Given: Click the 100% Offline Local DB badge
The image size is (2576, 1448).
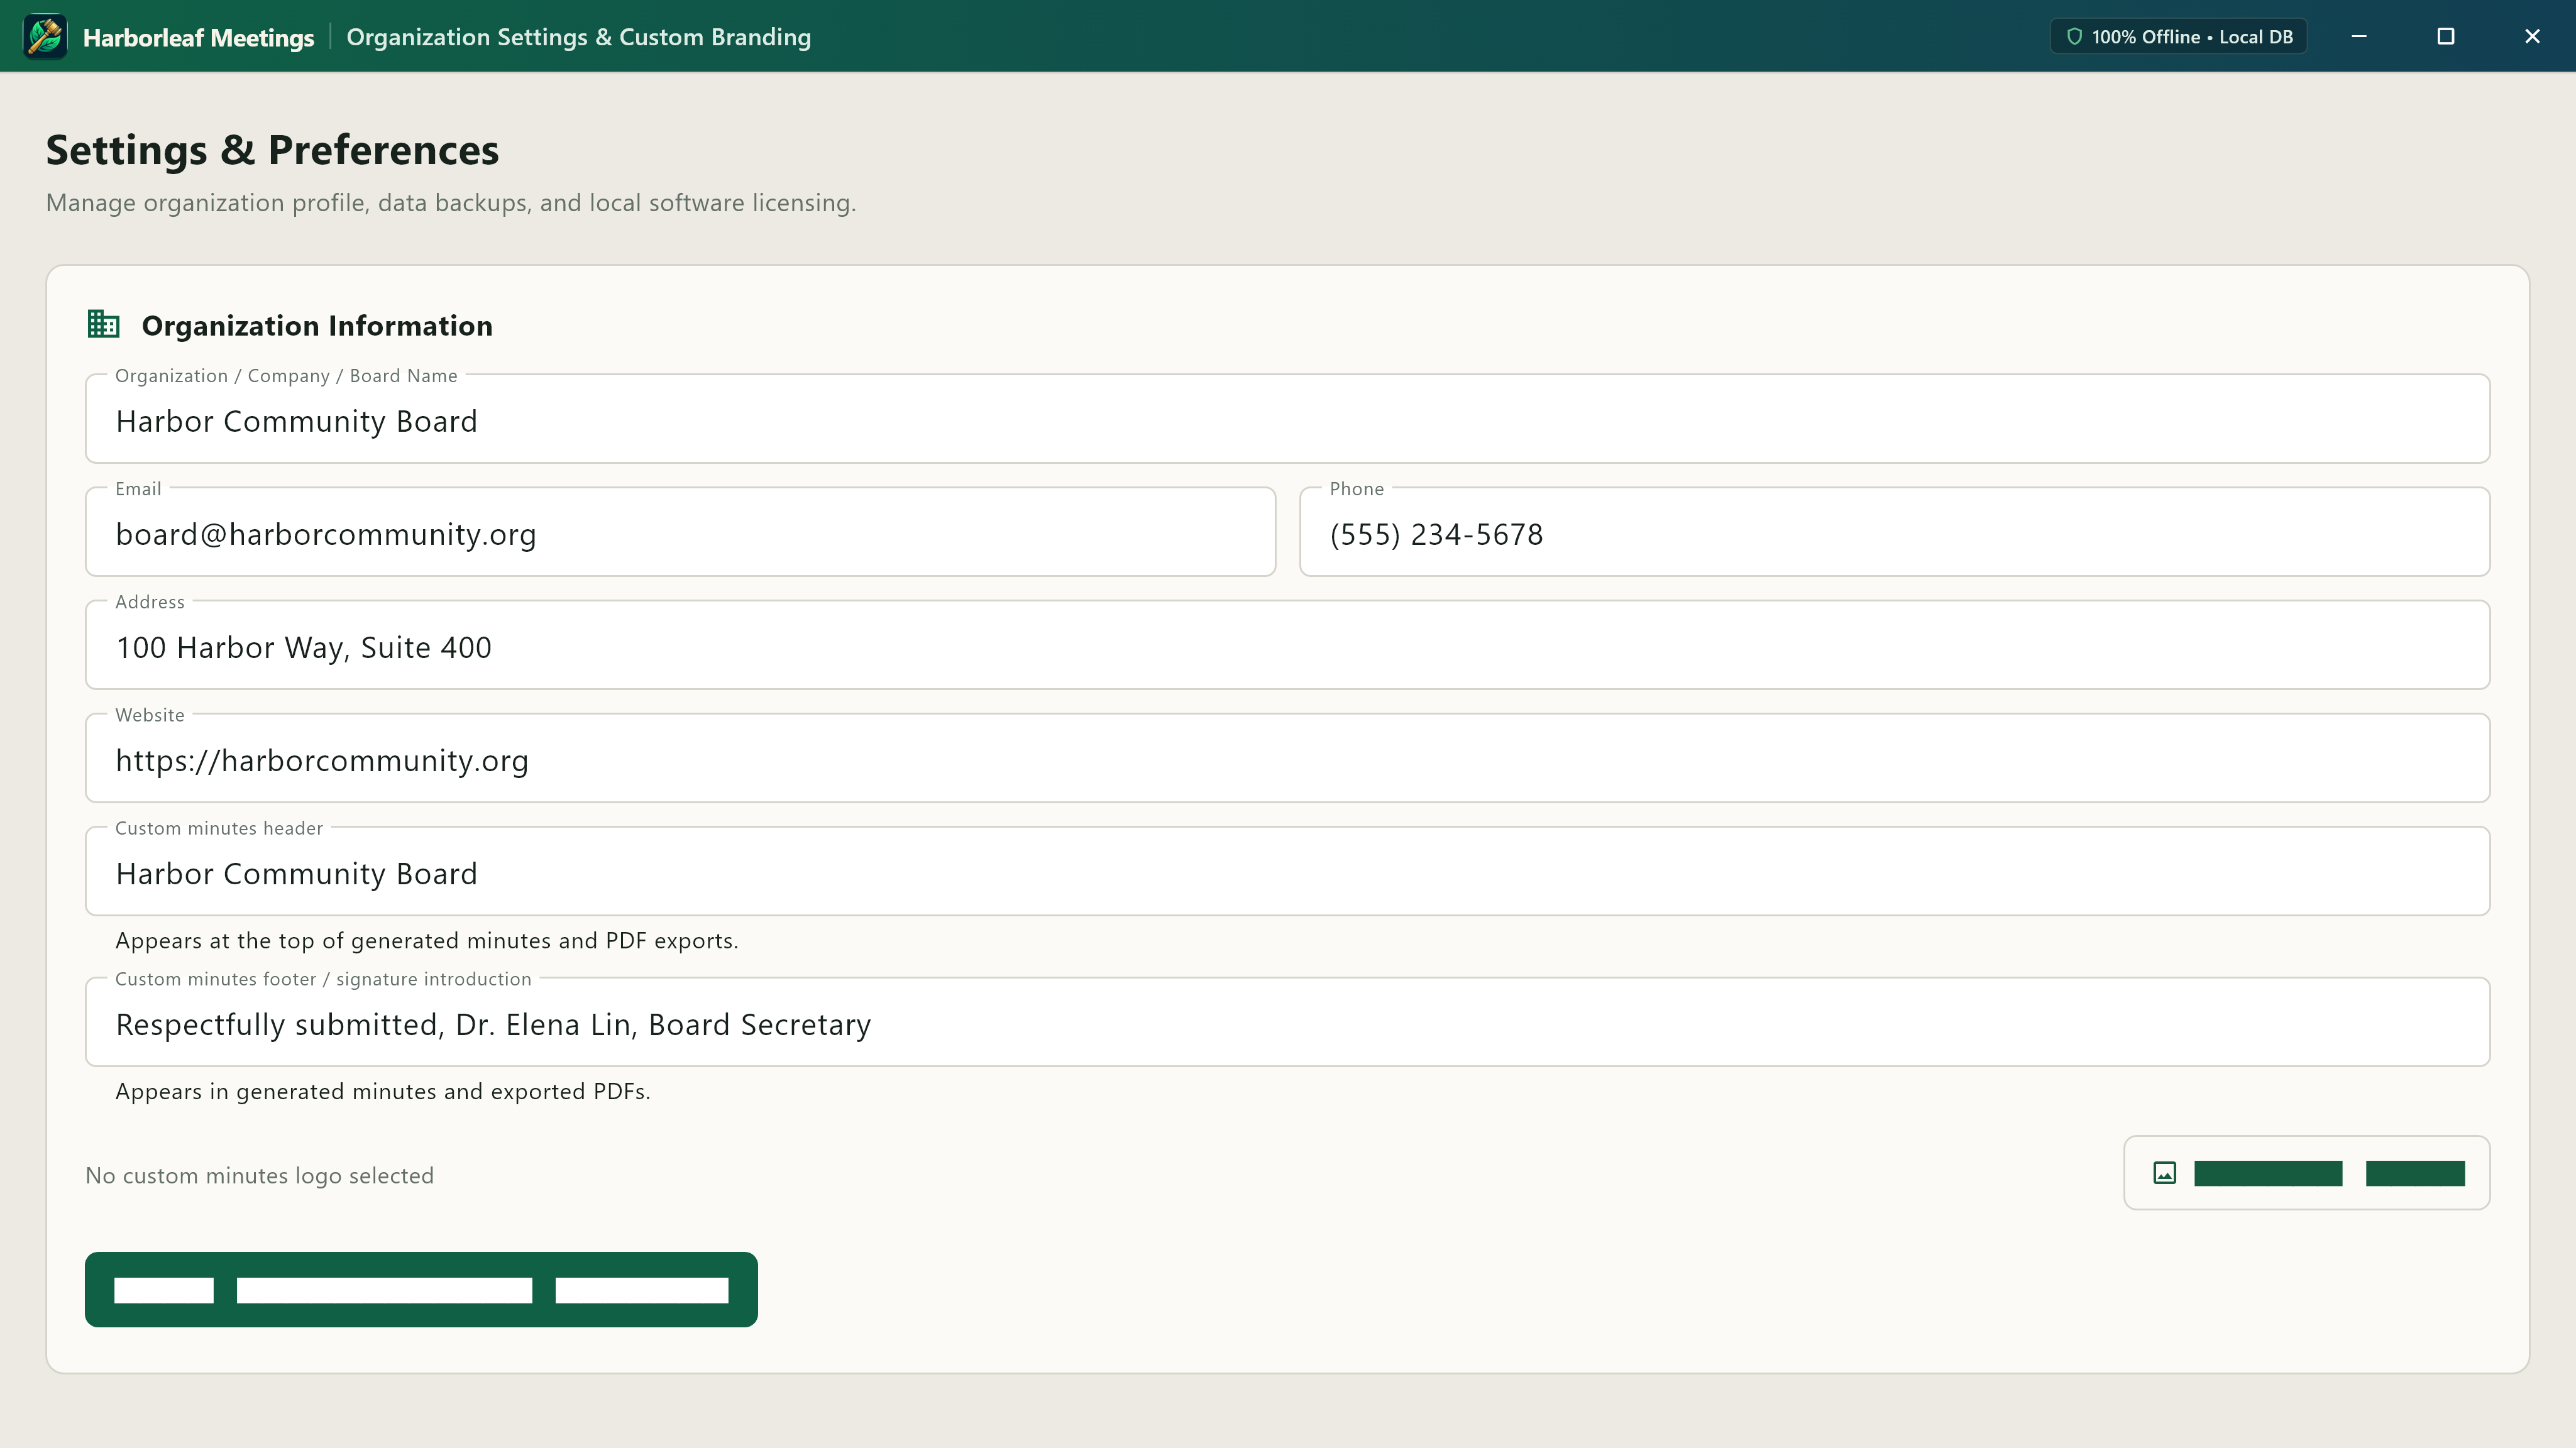Looking at the screenshot, I should [2178, 37].
